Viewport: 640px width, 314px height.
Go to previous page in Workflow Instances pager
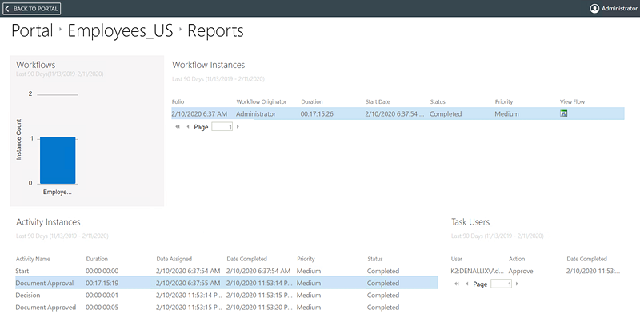[x=188, y=127]
